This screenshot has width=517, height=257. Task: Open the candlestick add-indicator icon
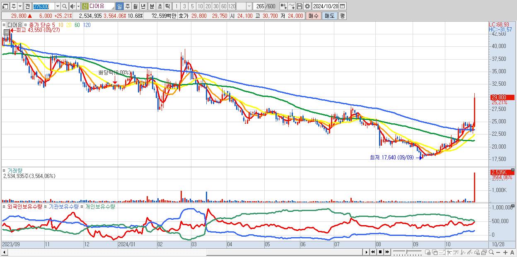(x=284, y=7)
